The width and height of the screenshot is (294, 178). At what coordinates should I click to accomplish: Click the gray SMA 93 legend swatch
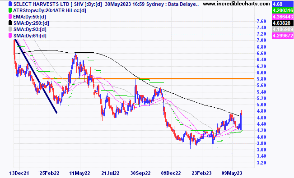tap(10, 29)
